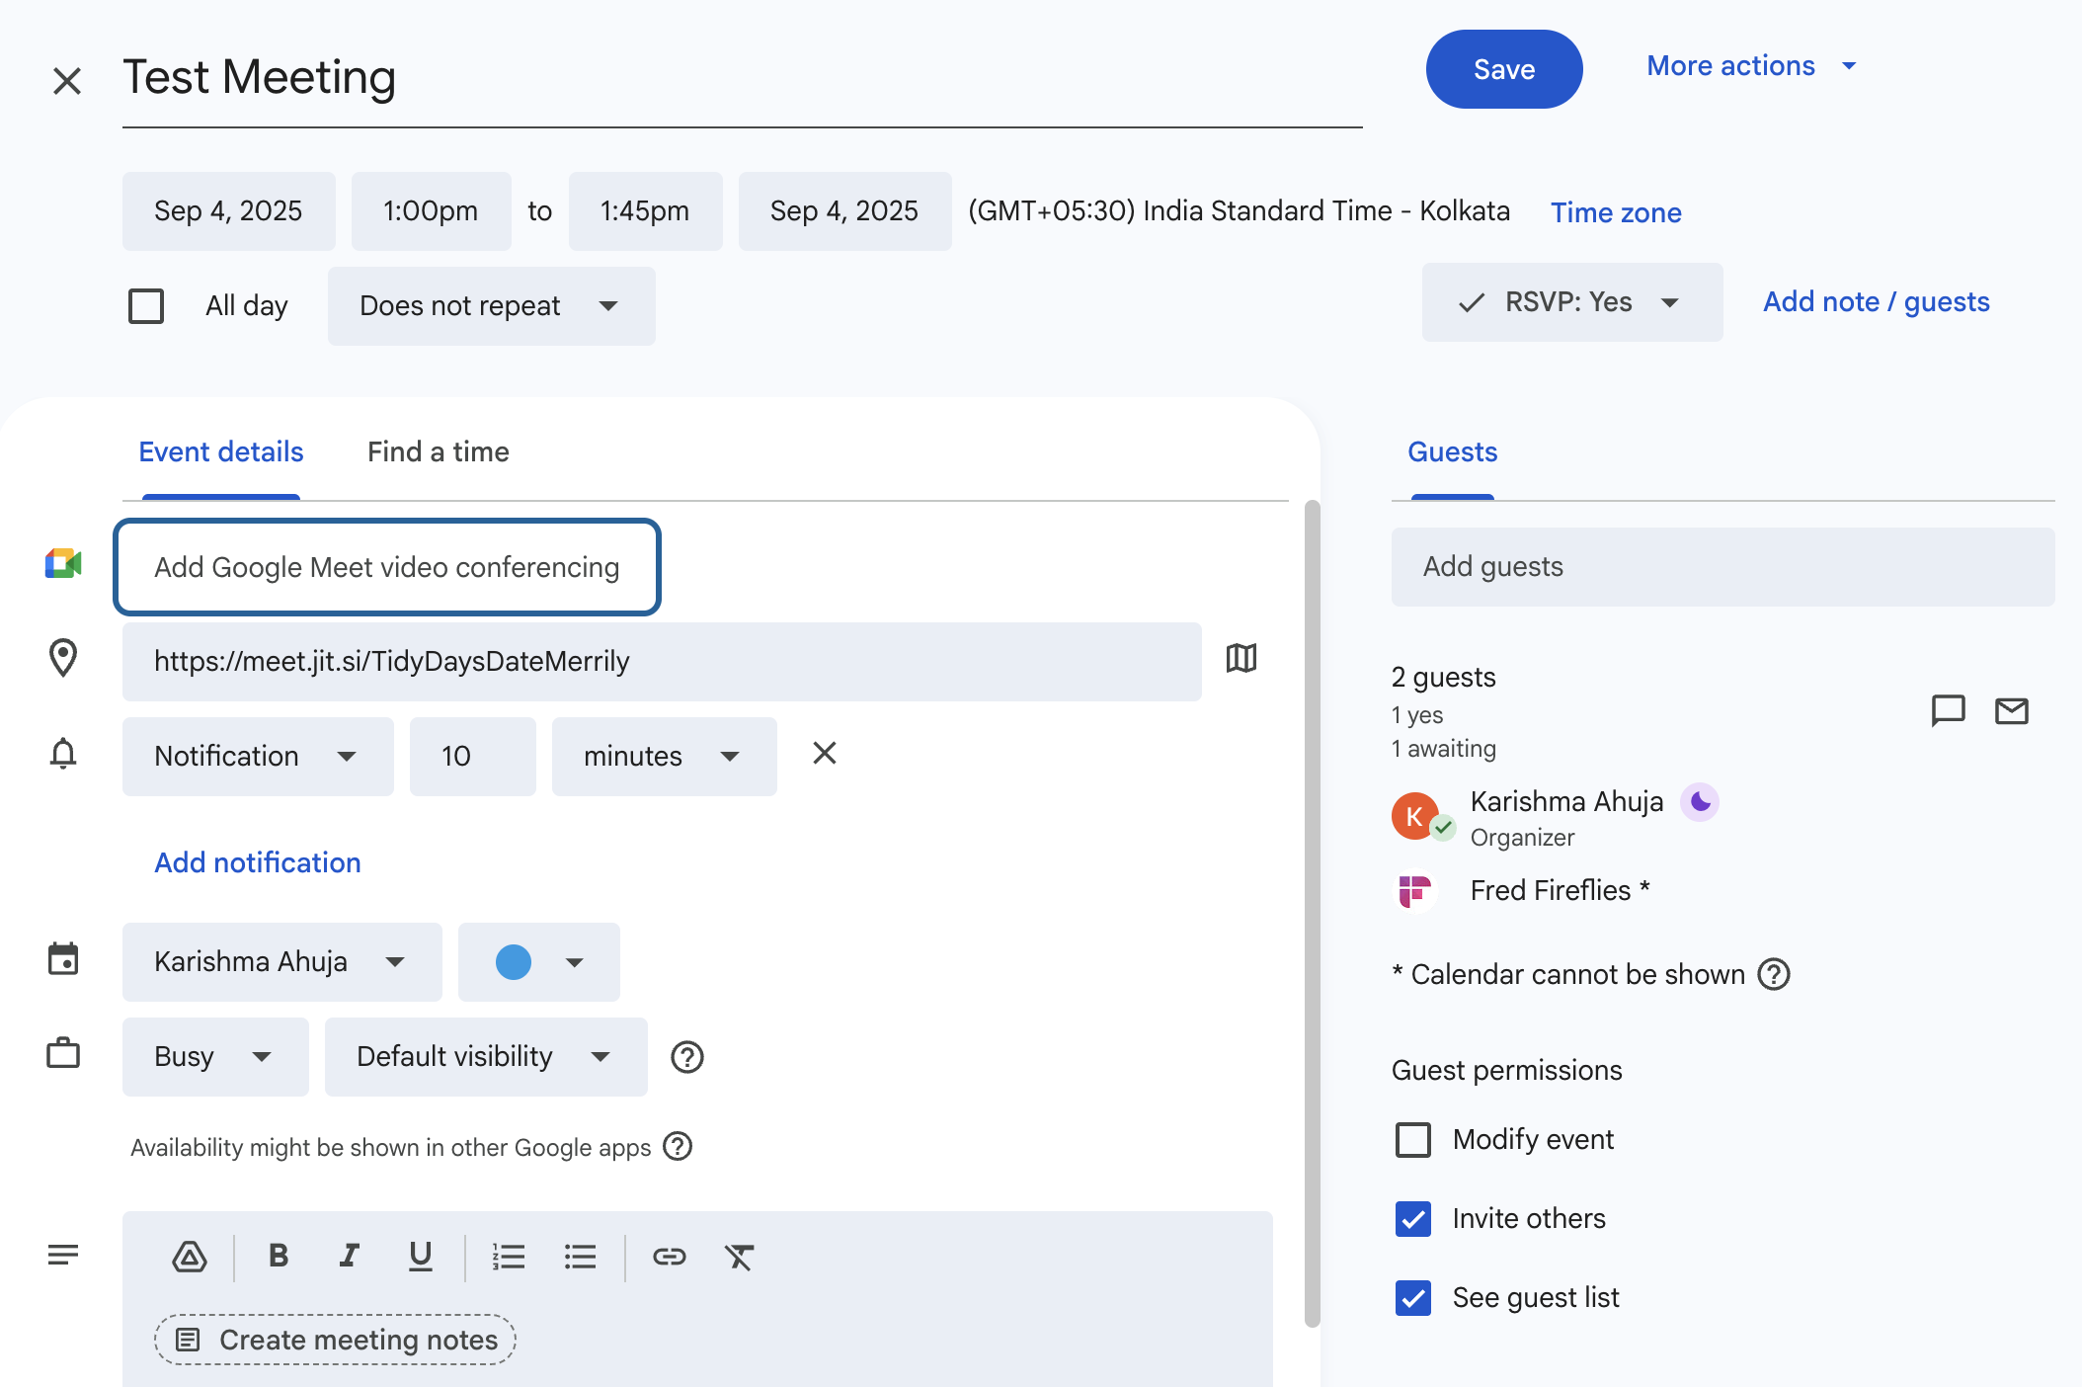Insert link using the link icon
This screenshot has width=2082, height=1387.
[669, 1256]
